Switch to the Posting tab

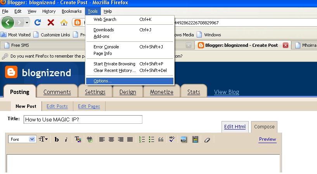point(20,92)
